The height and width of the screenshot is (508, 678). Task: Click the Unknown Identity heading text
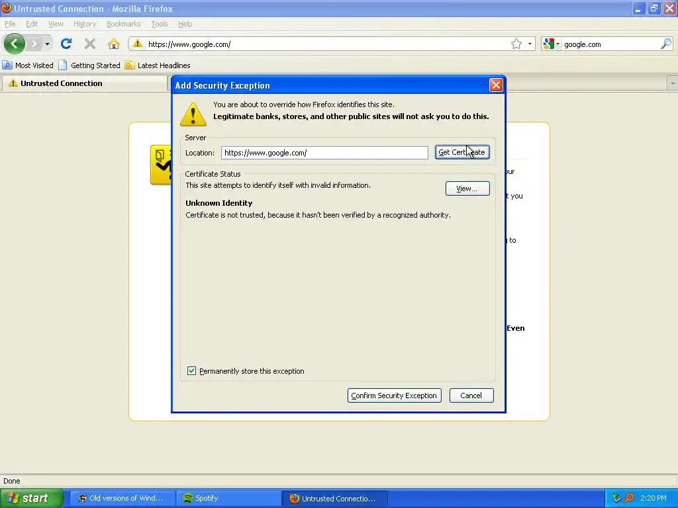[218, 203]
